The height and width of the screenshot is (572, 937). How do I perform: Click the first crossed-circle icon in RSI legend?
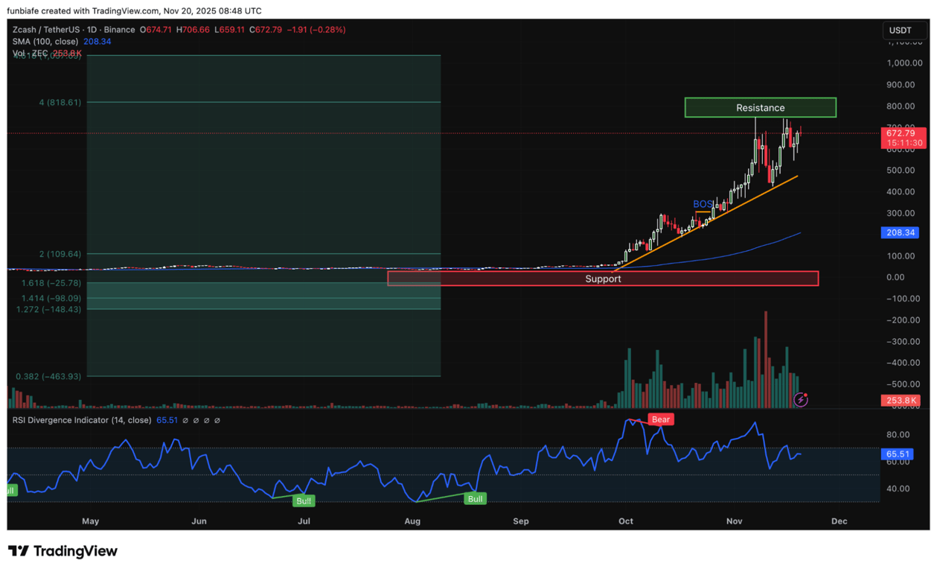click(185, 420)
